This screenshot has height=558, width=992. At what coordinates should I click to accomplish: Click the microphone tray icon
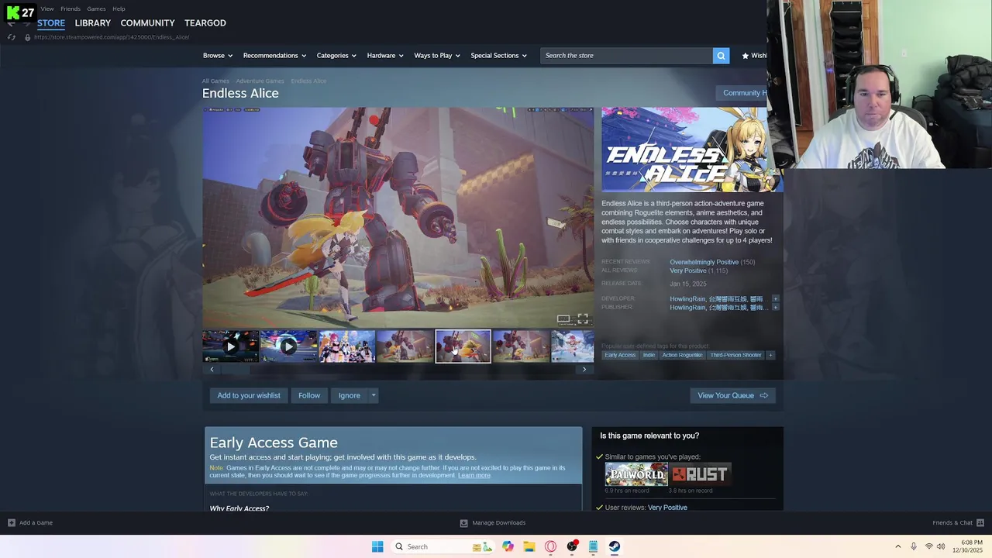[914, 546]
